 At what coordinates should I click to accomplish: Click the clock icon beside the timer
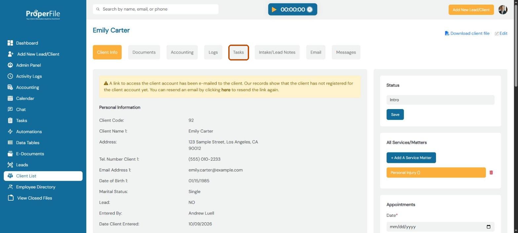pos(310,9)
